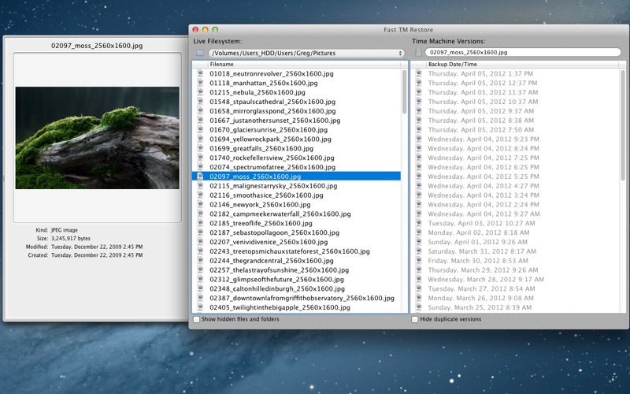Click the 02097_moss filename text field
The height and width of the screenshot is (394, 630).
click(x=523, y=52)
